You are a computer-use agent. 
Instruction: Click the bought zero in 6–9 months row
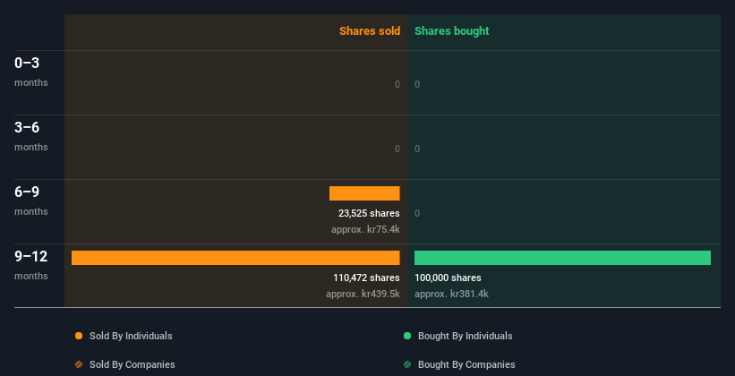[x=417, y=213]
